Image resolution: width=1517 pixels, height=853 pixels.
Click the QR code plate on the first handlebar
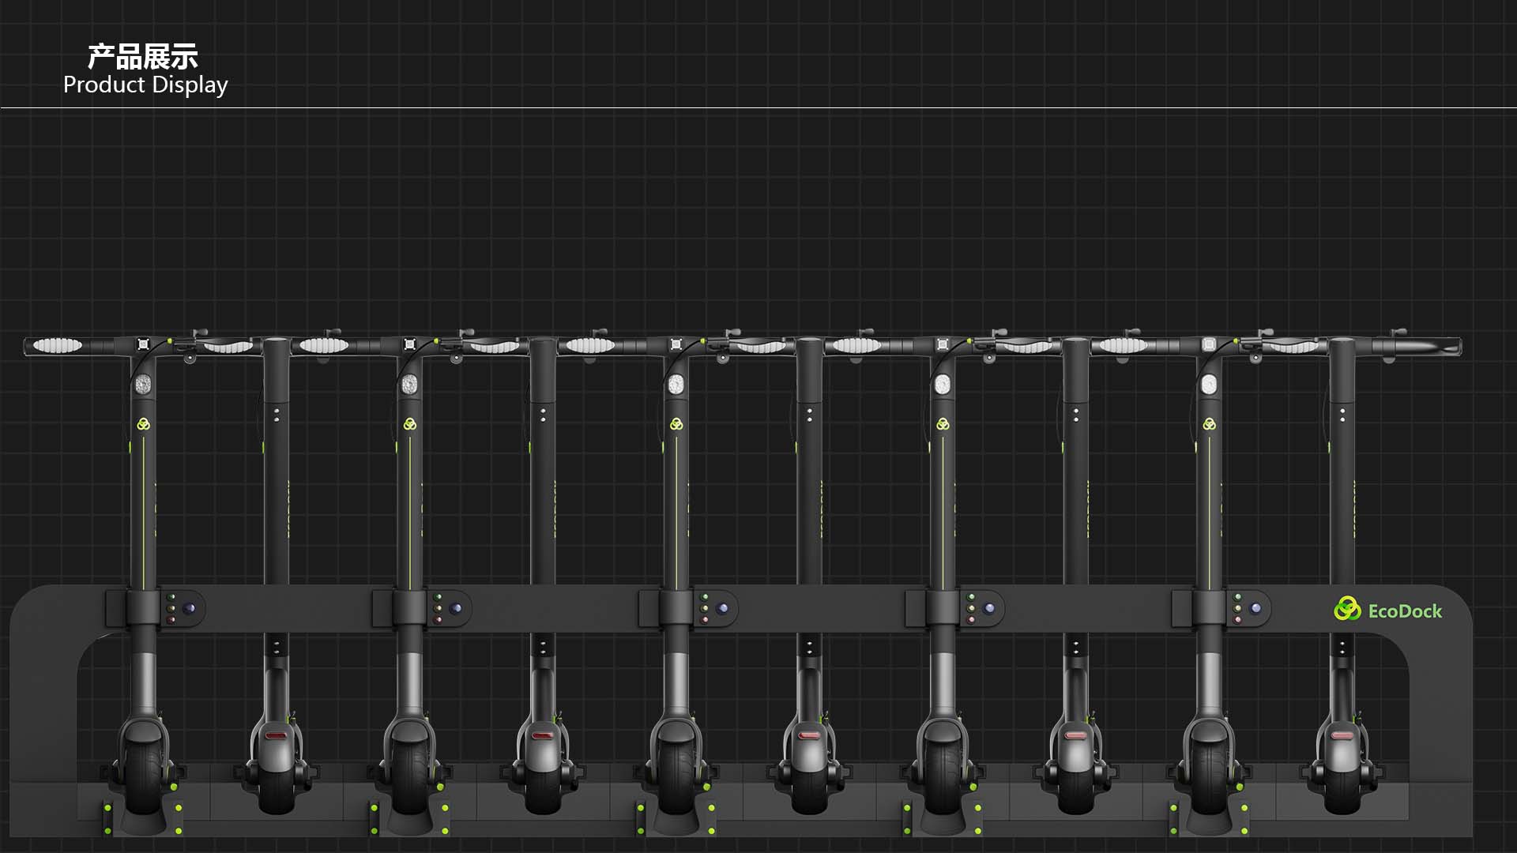point(143,344)
